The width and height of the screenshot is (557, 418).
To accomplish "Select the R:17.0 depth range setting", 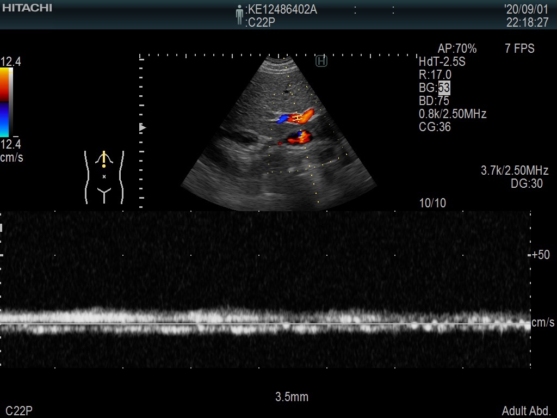I will [435, 75].
